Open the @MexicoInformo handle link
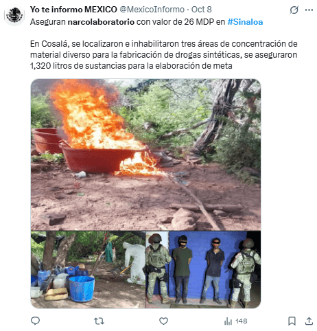Viewport: 317px width, 331px height. (x=152, y=10)
